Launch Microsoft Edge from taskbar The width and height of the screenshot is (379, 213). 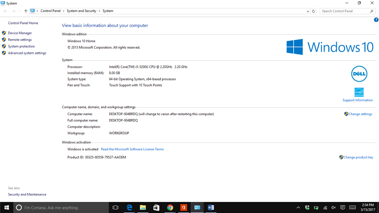point(129,208)
